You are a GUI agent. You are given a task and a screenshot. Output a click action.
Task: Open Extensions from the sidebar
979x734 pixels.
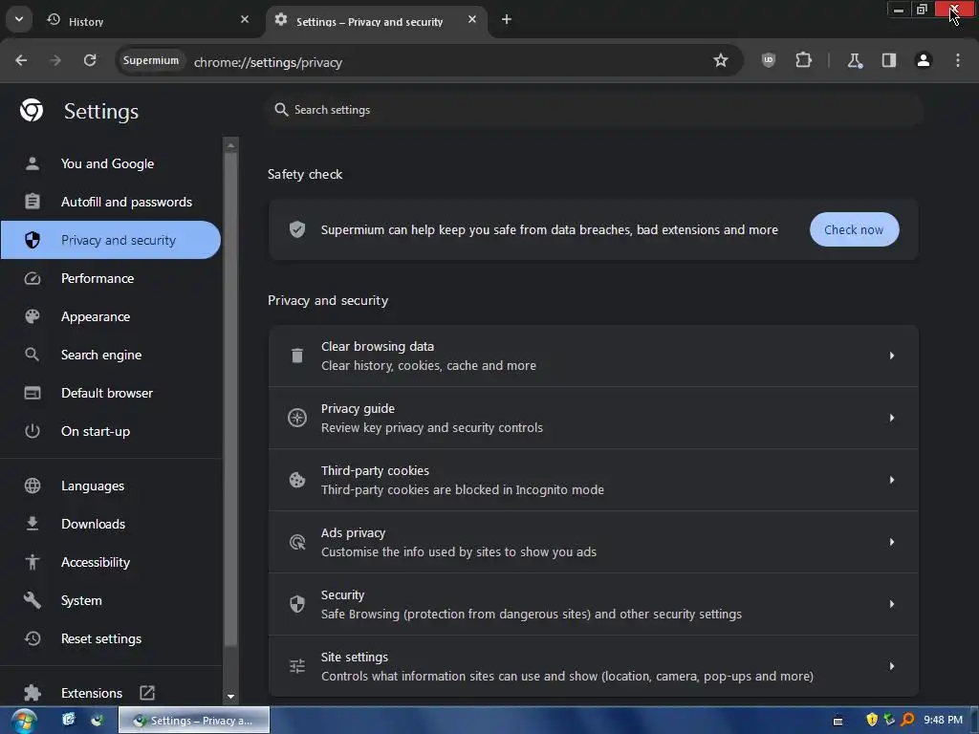click(x=92, y=693)
